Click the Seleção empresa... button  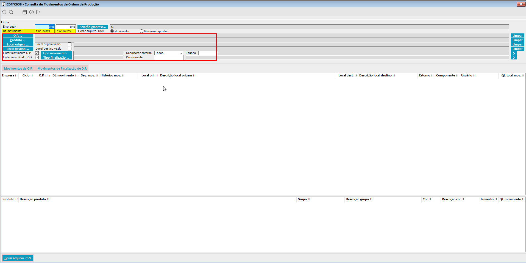[x=93, y=27]
